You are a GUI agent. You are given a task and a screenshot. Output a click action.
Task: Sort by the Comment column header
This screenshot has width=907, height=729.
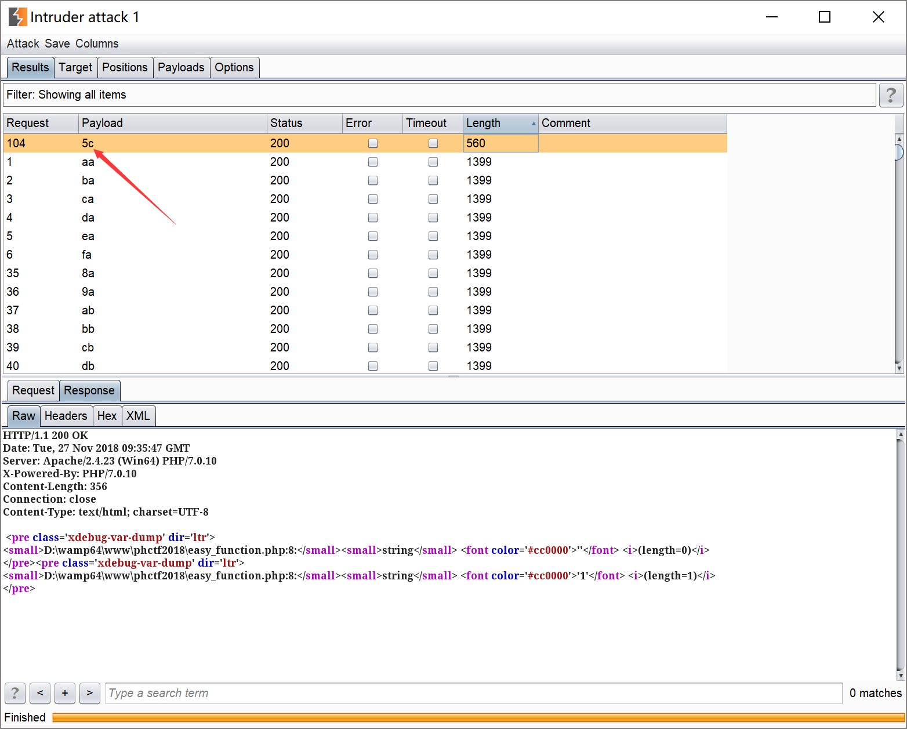click(x=633, y=123)
